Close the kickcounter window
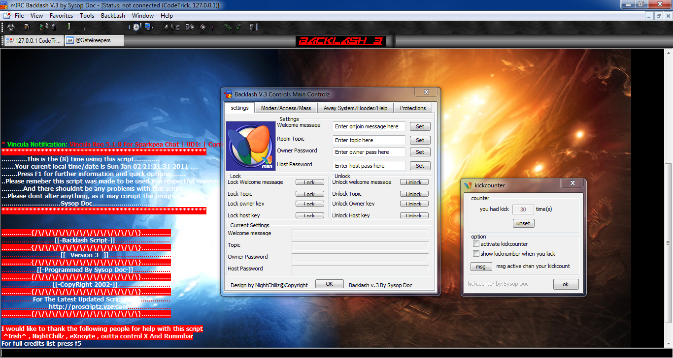 (572, 183)
